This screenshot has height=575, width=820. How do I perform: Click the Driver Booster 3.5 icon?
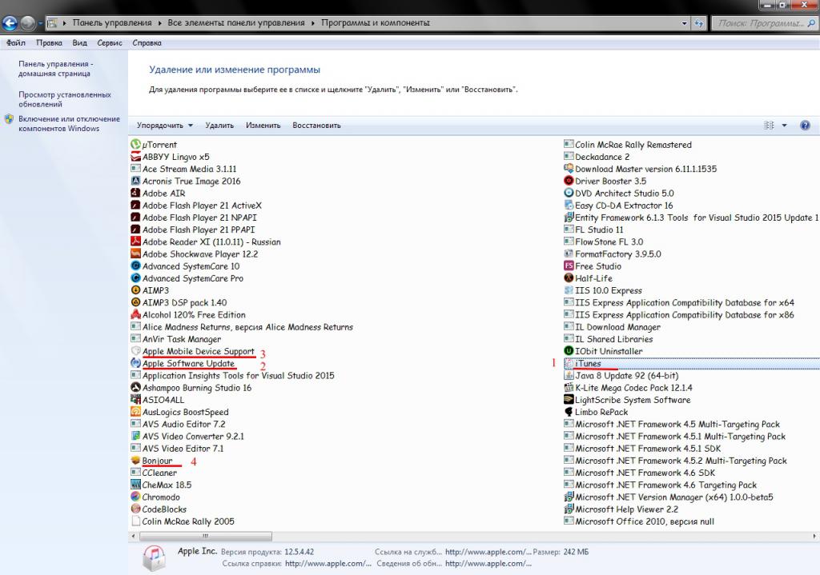pyautogui.click(x=569, y=182)
